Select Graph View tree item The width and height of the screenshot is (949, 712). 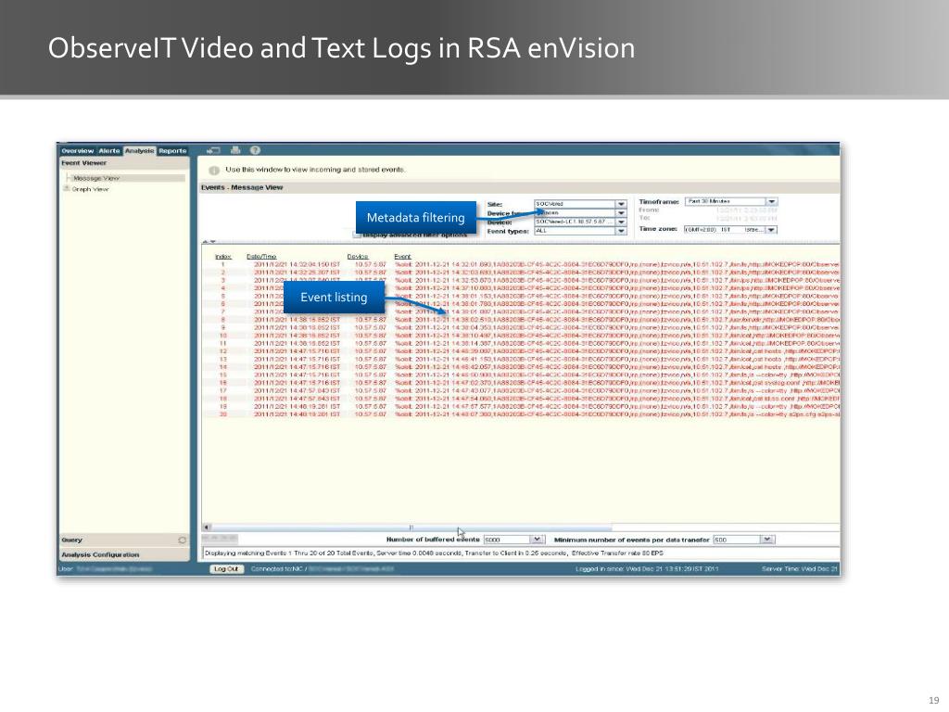[90, 189]
